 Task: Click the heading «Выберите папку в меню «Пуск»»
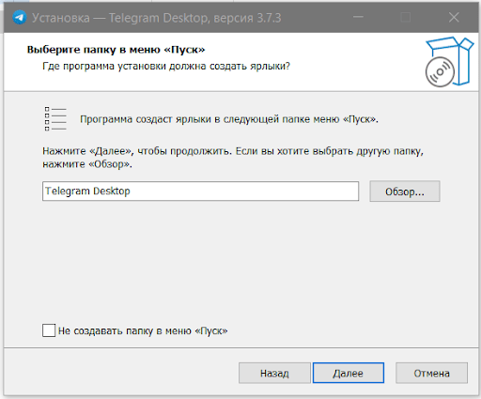pos(116,50)
